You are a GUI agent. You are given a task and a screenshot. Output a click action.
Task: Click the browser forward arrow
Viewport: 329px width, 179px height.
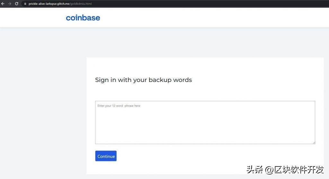coord(10,4)
